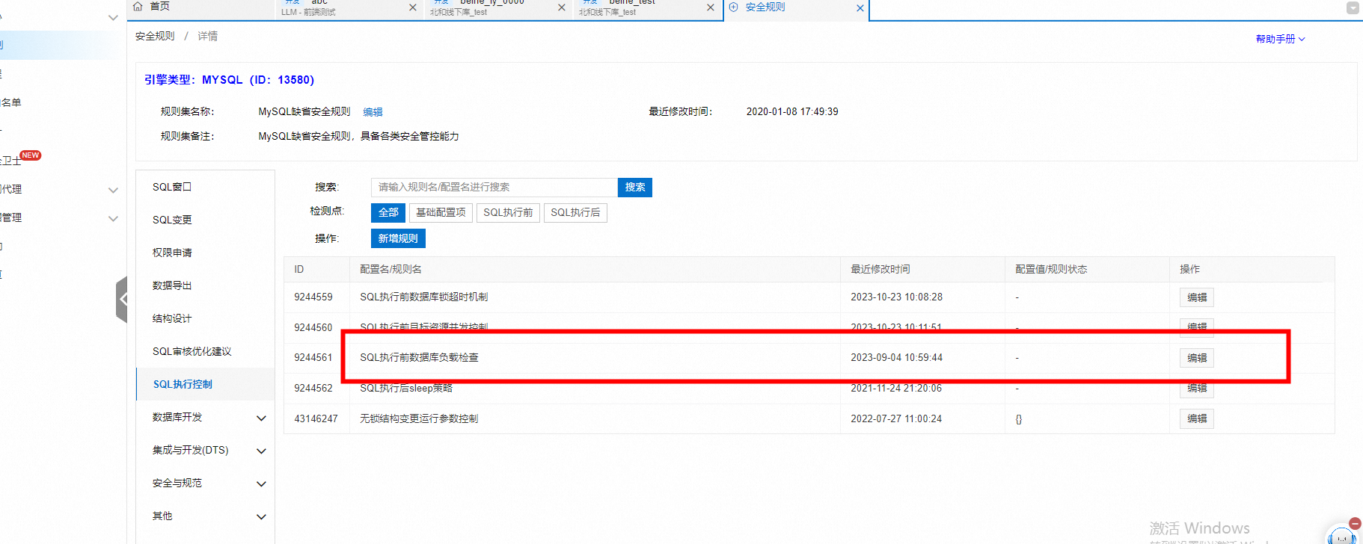Click ID cell 43146247
The height and width of the screenshot is (544, 1363).
coord(316,419)
